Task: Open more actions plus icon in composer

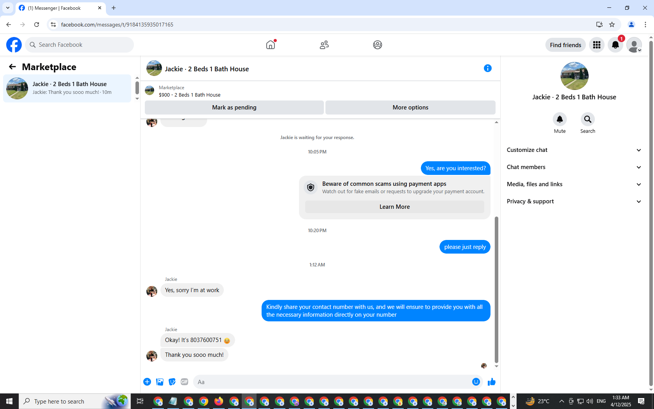Action: click(x=147, y=382)
